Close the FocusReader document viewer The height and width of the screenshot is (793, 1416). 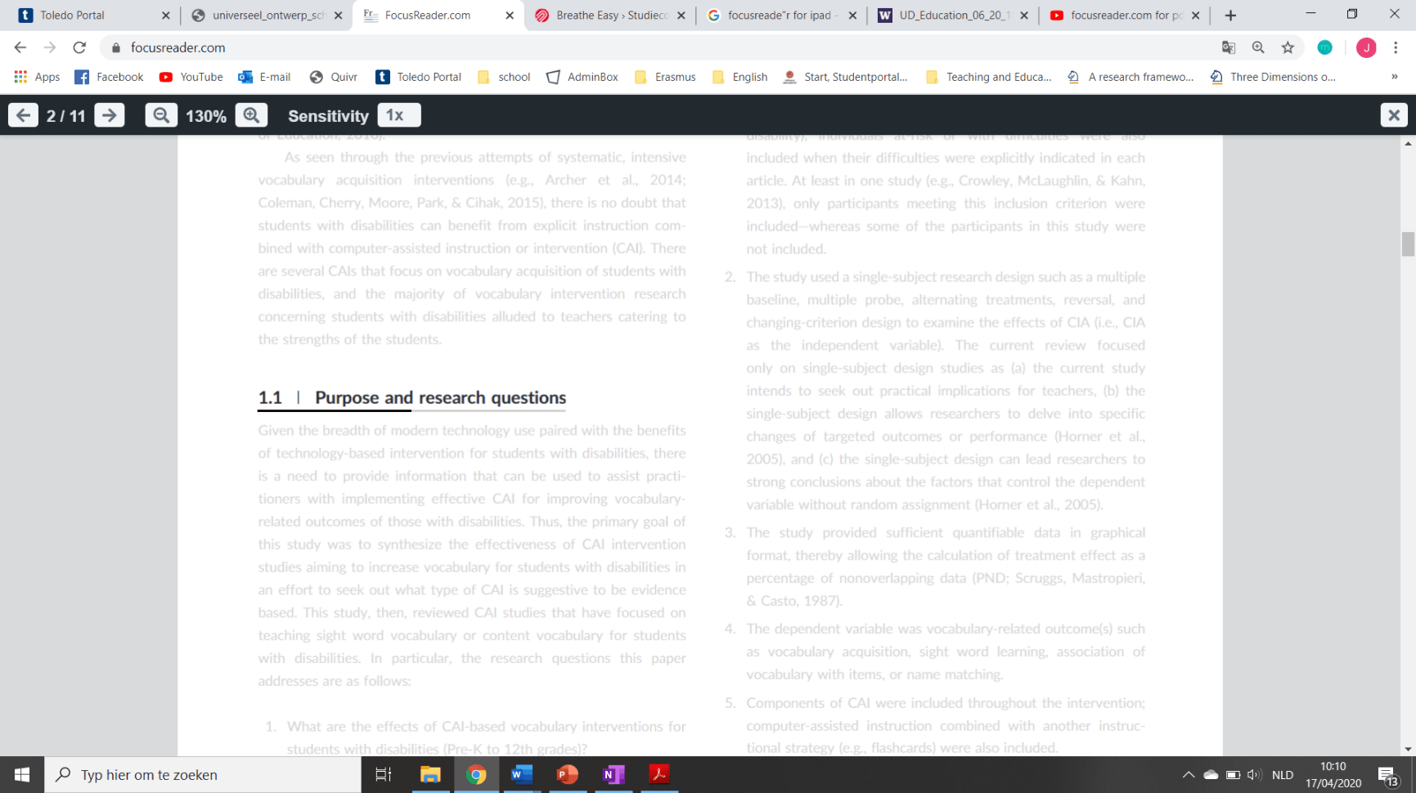(1394, 115)
